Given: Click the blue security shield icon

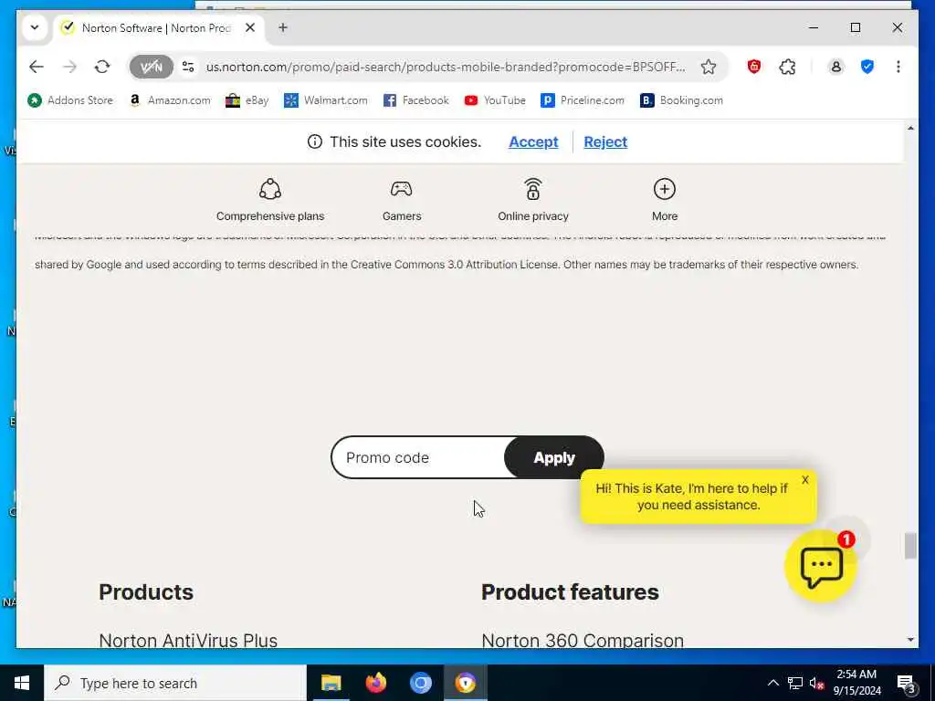Looking at the screenshot, I should coord(867,67).
